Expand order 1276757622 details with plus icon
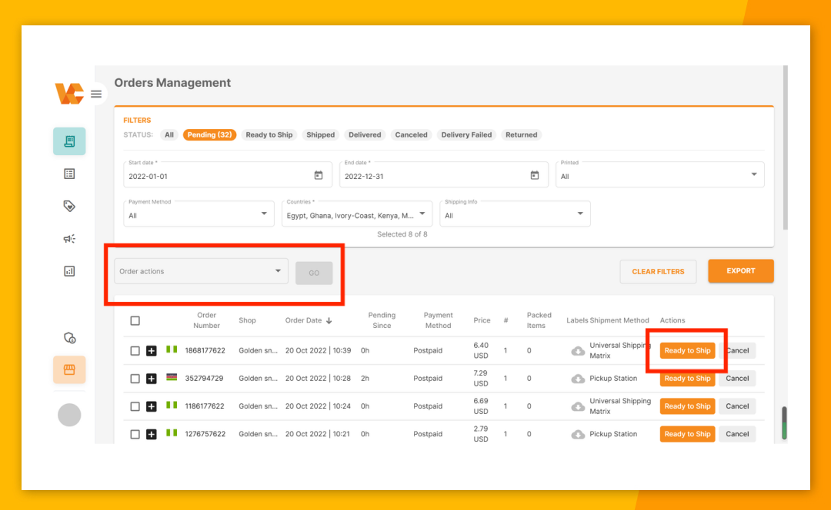The height and width of the screenshot is (510, 831). [152, 435]
